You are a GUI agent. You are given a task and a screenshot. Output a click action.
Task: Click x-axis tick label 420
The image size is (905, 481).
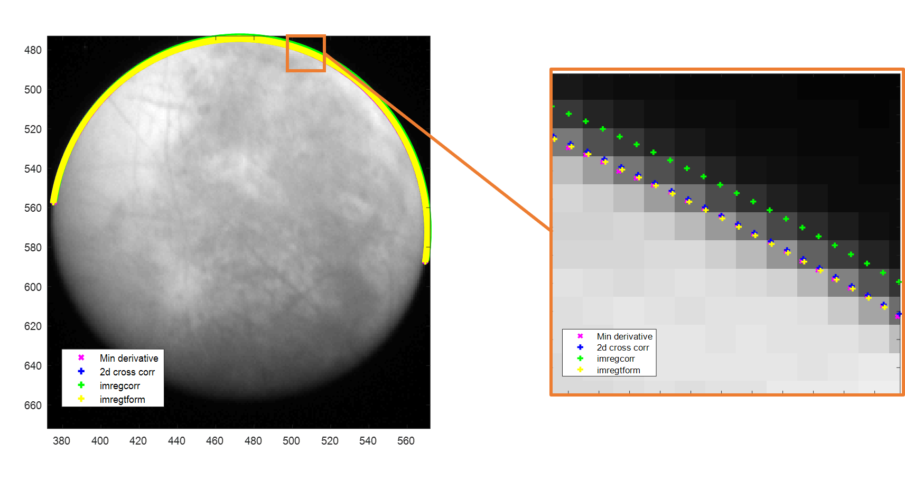pos(138,441)
